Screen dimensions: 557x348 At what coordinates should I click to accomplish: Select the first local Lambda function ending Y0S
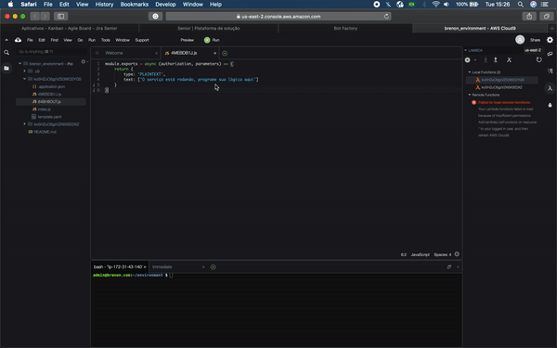click(x=502, y=80)
